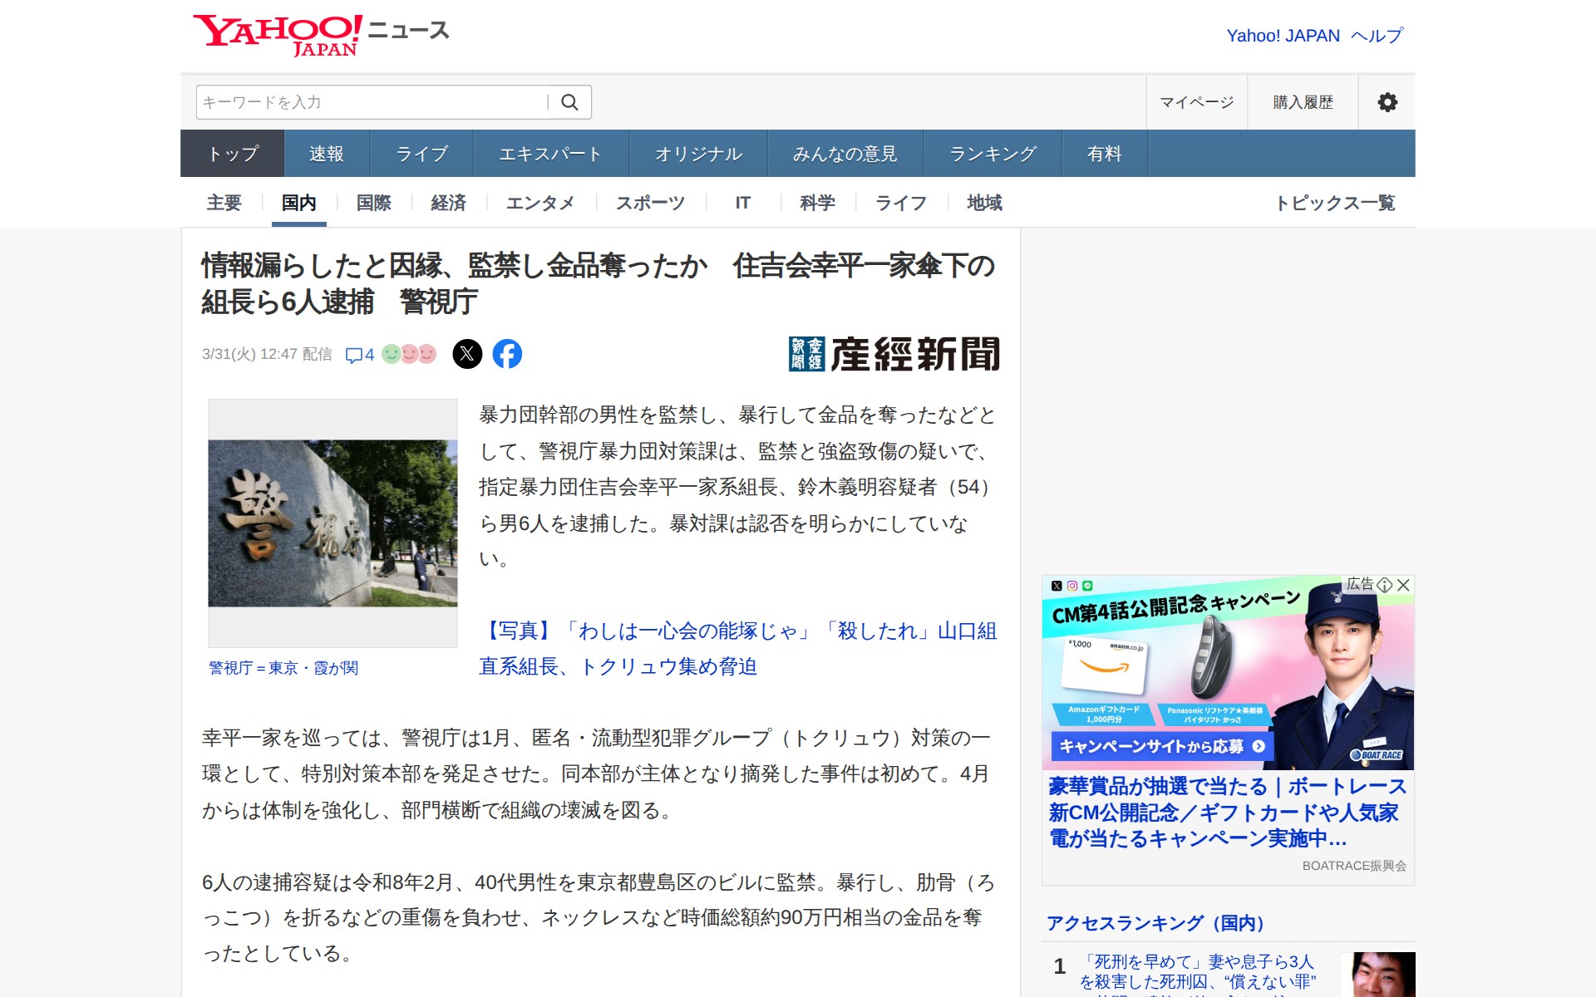1596x997 pixels.
Task: Share article on X
Action: pyautogui.click(x=467, y=354)
